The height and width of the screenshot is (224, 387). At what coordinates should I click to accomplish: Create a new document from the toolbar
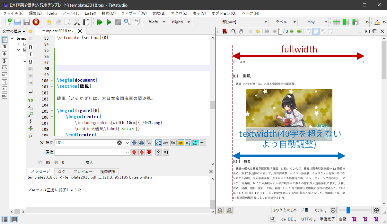click(8, 22)
